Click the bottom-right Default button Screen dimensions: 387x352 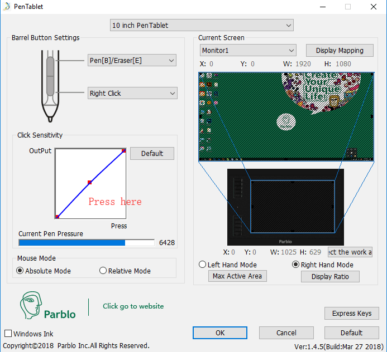coord(352,333)
